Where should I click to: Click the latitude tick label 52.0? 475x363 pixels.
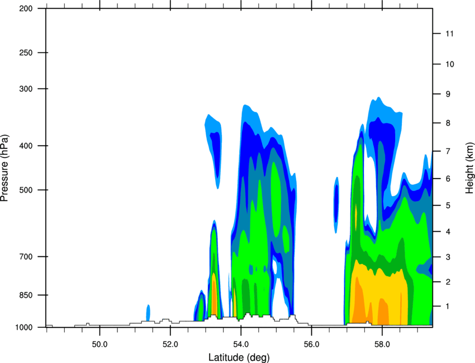[170, 344]
